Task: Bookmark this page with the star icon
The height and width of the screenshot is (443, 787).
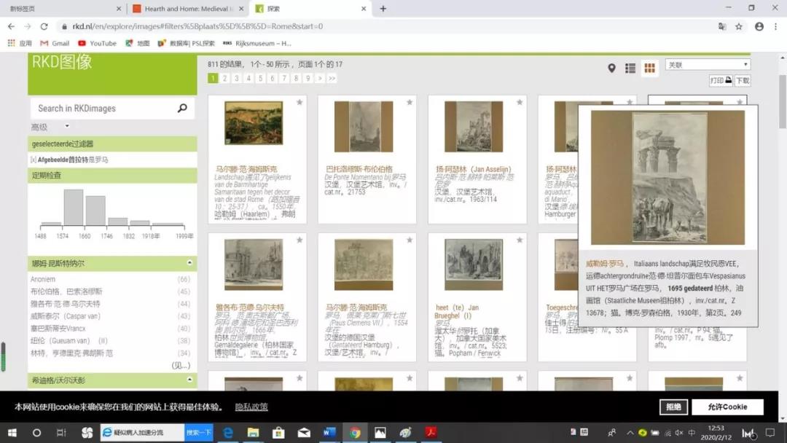Action: click(x=739, y=26)
